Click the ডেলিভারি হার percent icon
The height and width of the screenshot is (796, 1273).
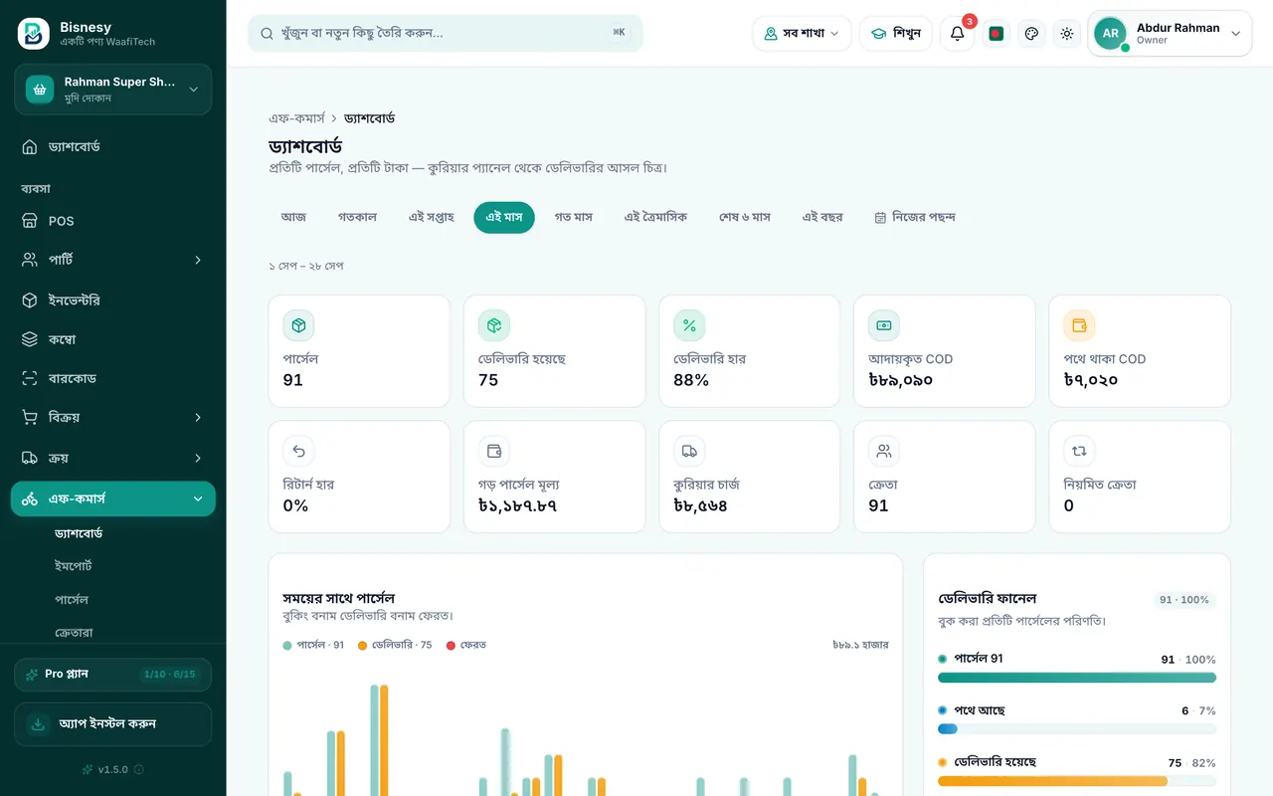689,325
